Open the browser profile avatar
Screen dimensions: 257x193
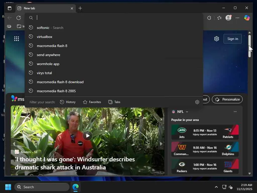[x=228, y=18]
